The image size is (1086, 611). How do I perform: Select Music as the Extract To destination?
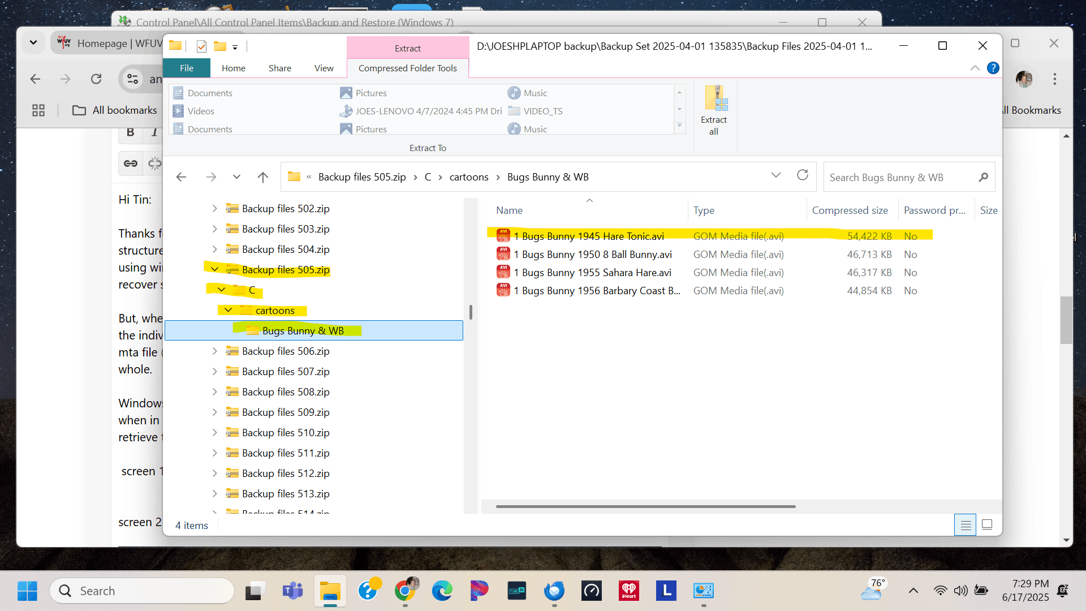(534, 92)
